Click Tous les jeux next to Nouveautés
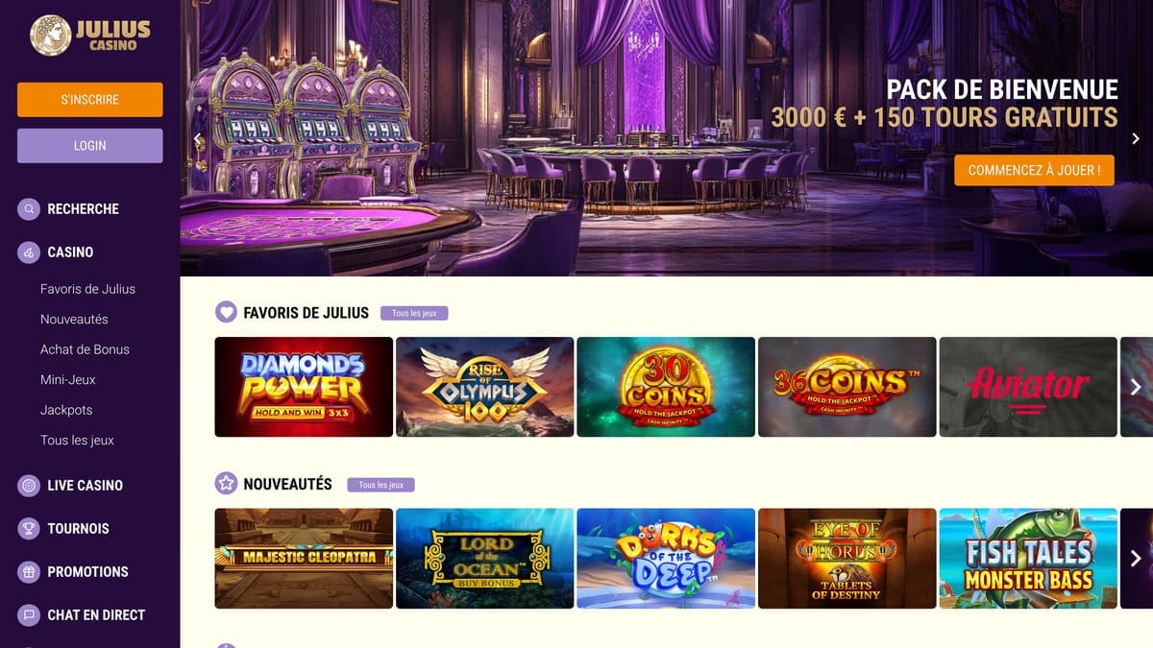The height and width of the screenshot is (648, 1153). pos(380,485)
